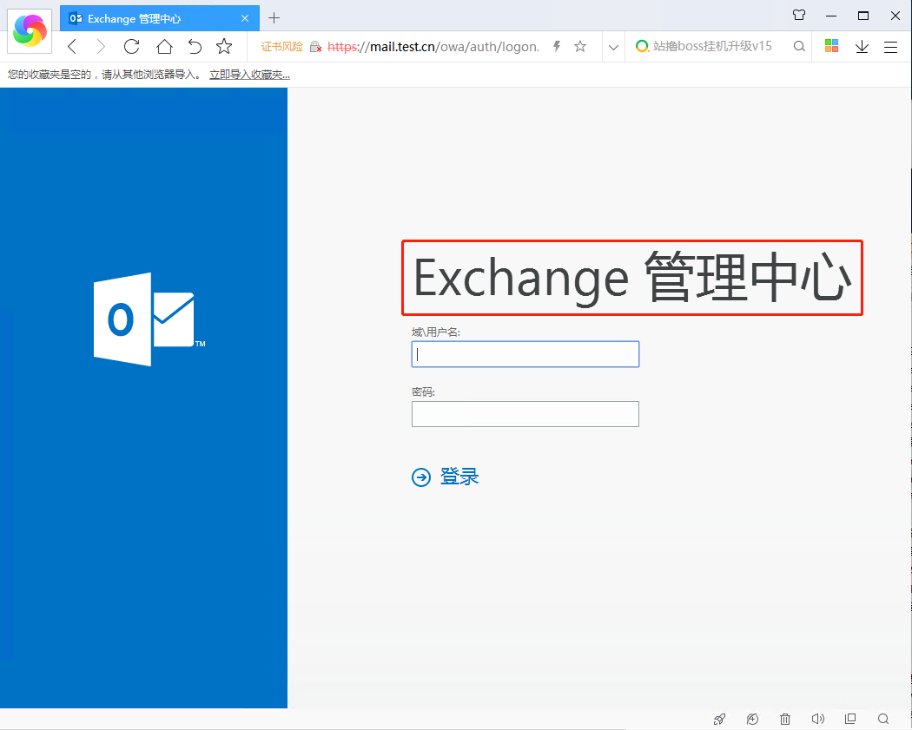Image resolution: width=912 pixels, height=730 pixels.
Task: Go to browser home page icon
Action: click(x=165, y=47)
